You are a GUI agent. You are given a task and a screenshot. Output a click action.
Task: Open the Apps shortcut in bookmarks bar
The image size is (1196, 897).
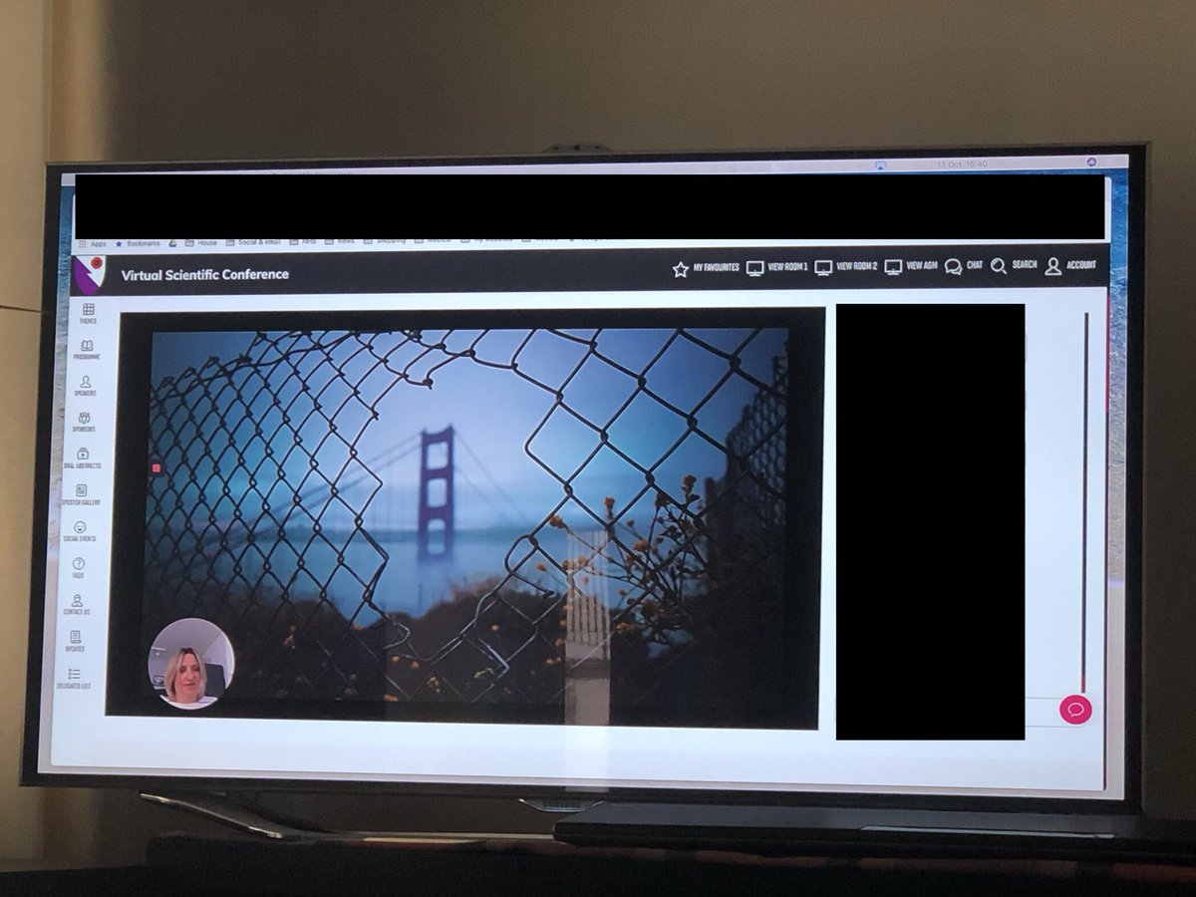pos(92,243)
